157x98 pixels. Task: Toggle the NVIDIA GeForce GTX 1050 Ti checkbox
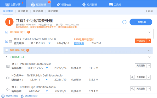coord(7,41)
